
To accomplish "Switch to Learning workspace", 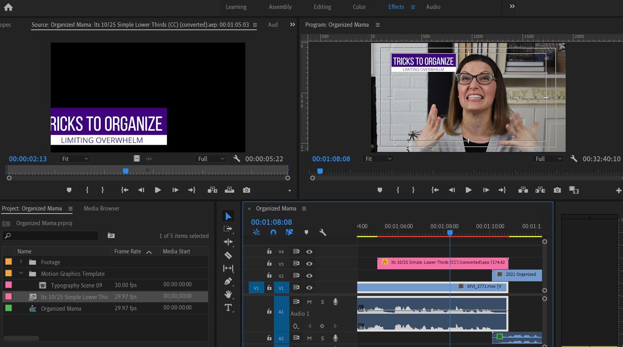I will pyautogui.click(x=236, y=7).
